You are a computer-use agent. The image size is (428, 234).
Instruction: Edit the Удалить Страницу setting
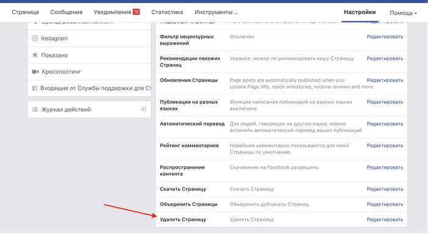coord(385,219)
